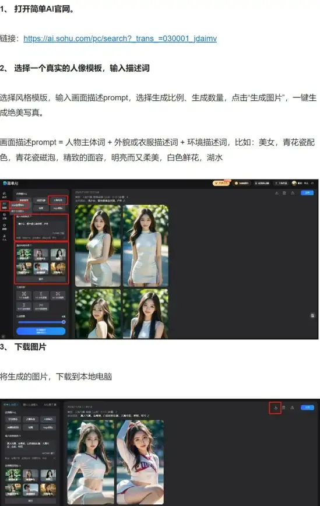Choose the logo图标 category in step 2 screenshot

pos(58,208)
